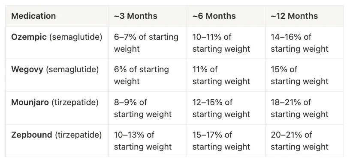This screenshot has width=350, height=162.
Task: Click Wegovy 3-month cell showing 6%
Action: click(x=141, y=75)
